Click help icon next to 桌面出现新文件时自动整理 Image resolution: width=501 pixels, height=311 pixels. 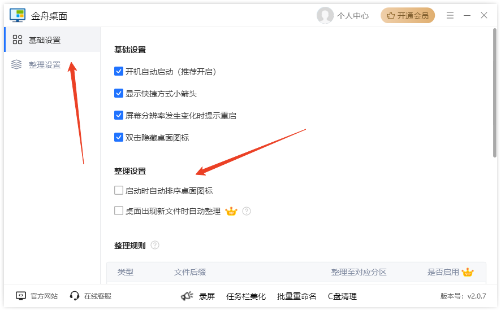click(247, 211)
